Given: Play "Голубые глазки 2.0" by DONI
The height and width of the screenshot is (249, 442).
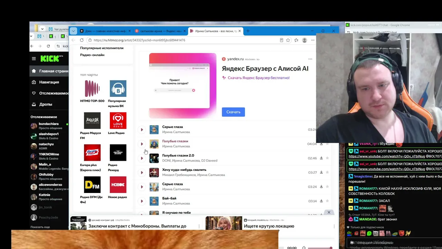Looking at the screenshot, I should 142,158.
